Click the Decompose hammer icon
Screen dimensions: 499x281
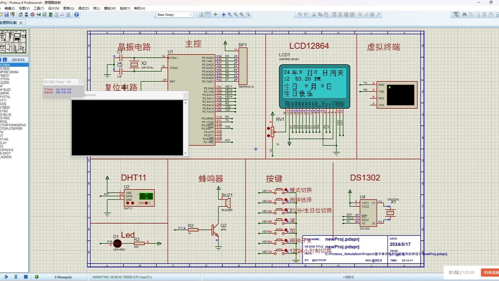coord(378,14)
